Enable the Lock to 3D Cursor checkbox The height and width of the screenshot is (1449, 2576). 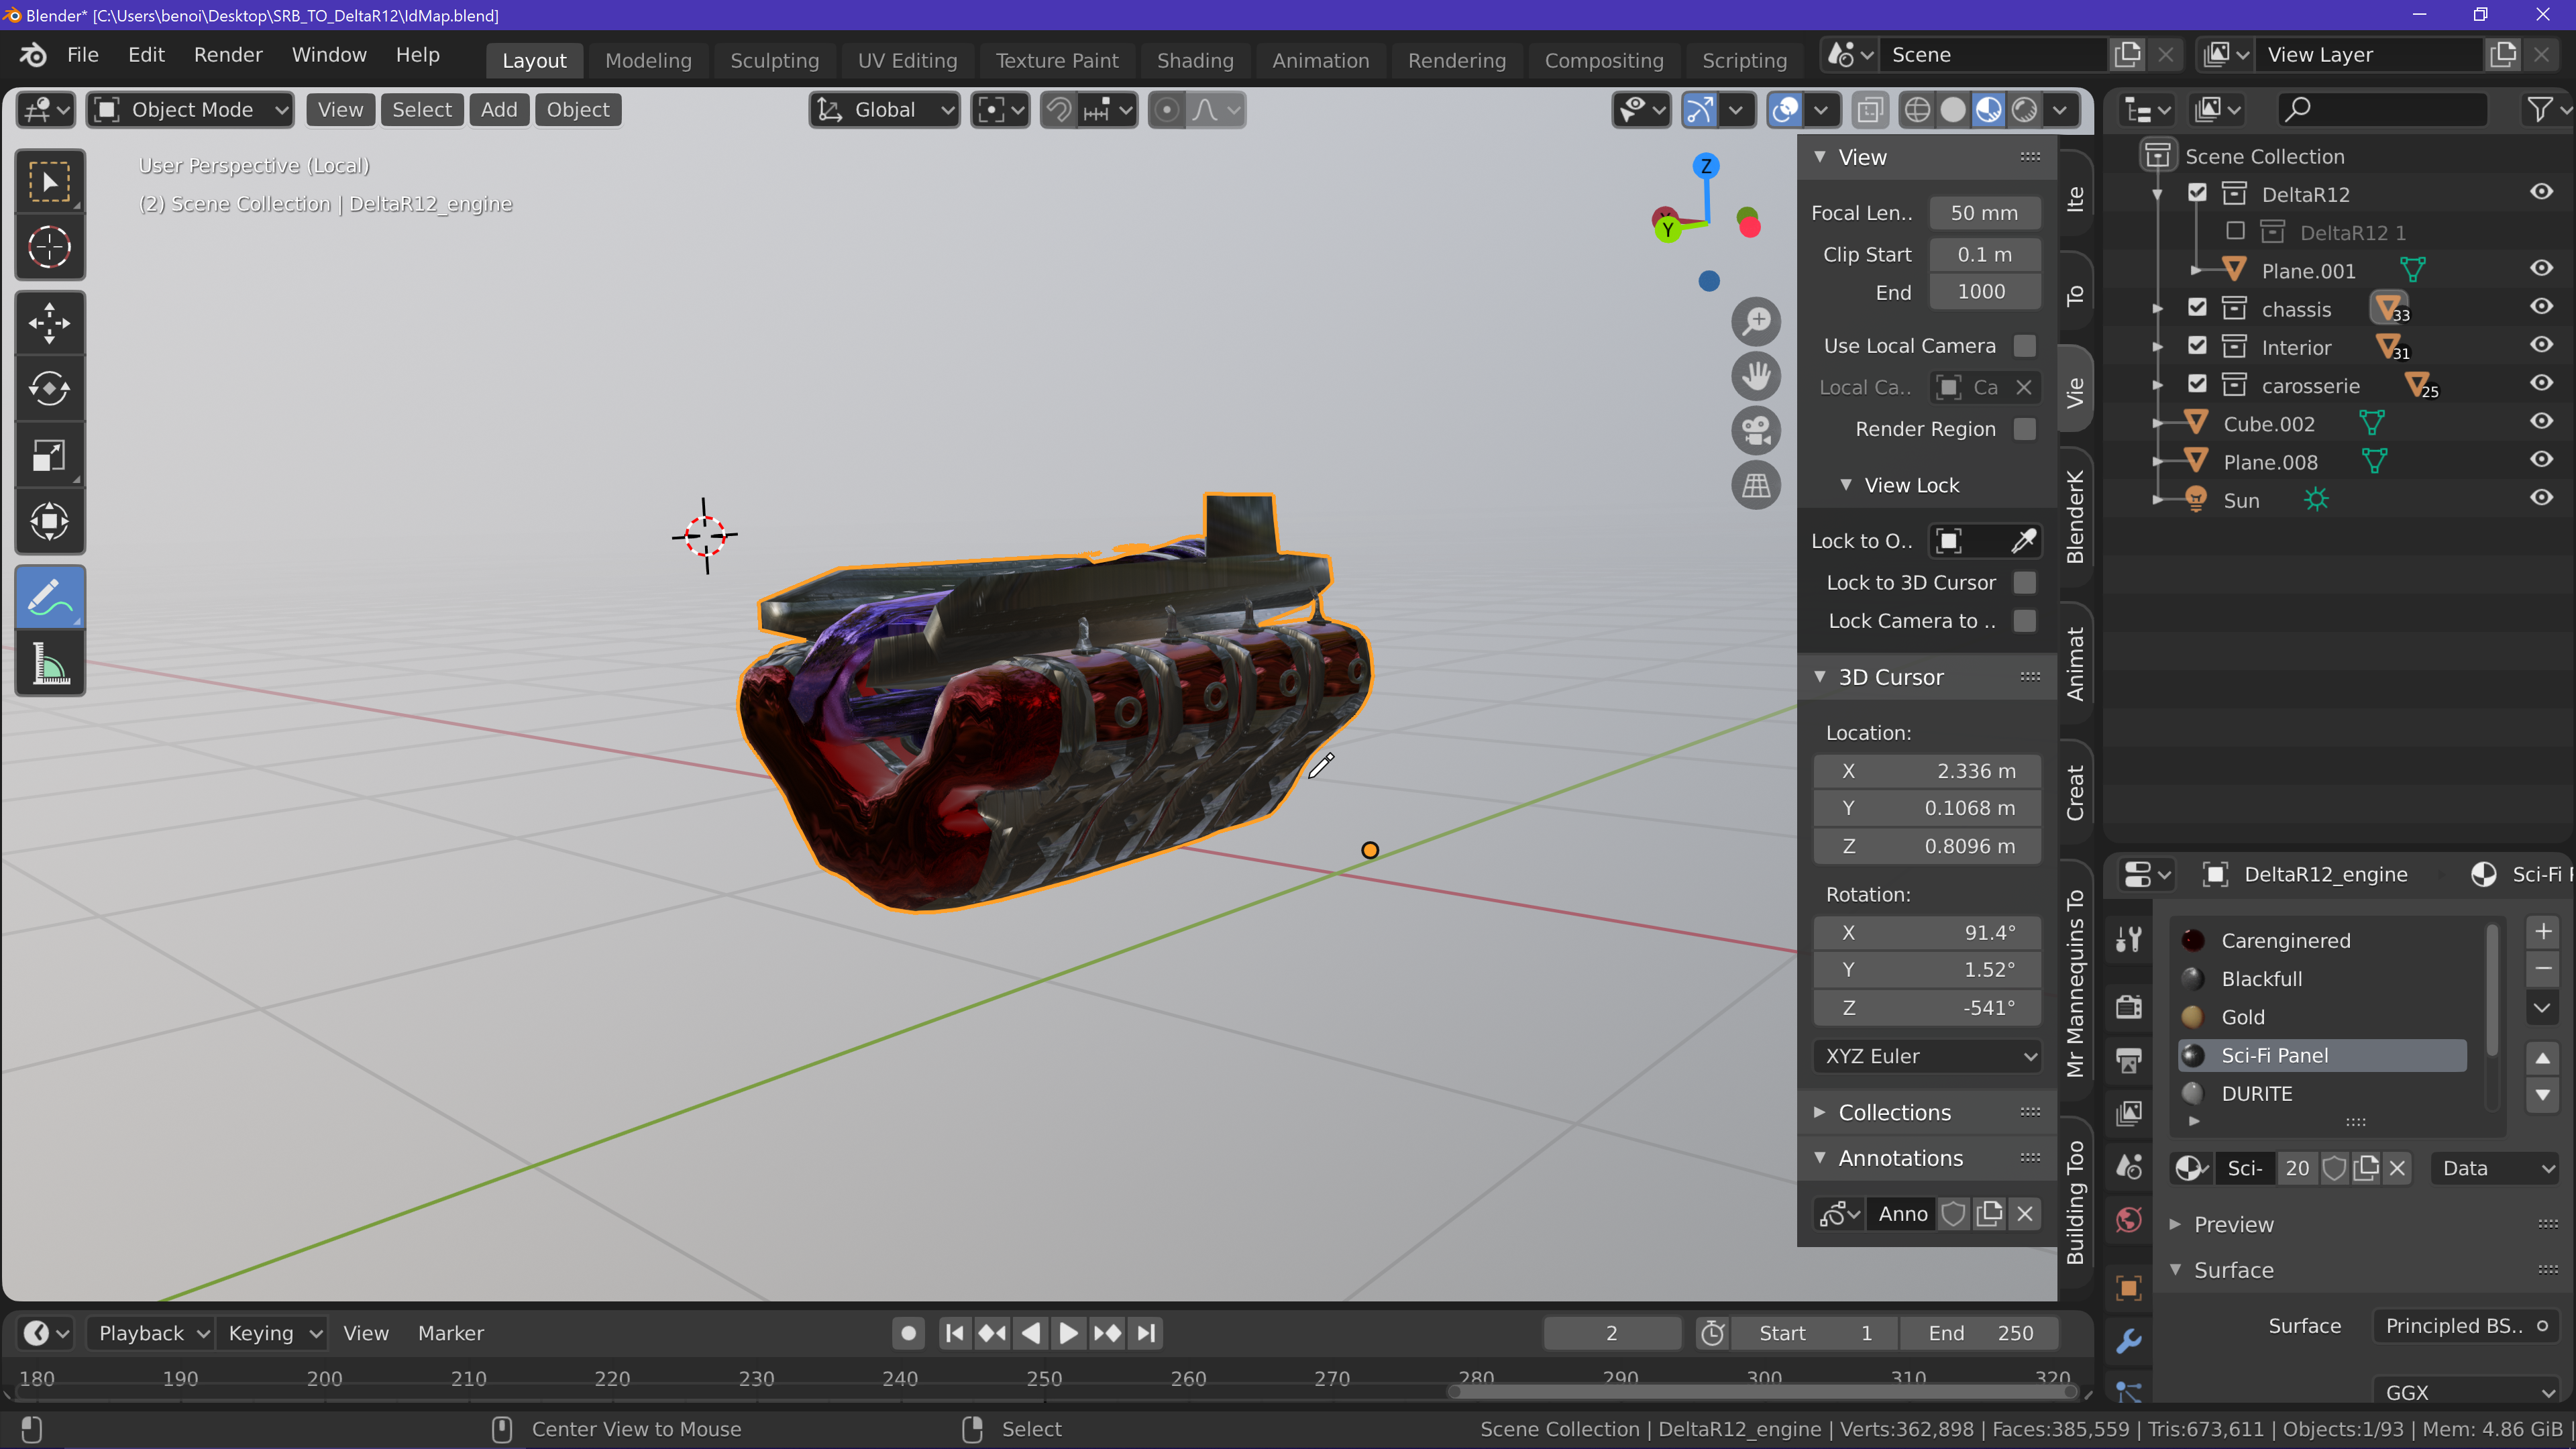pyautogui.click(x=2024, y=583)
